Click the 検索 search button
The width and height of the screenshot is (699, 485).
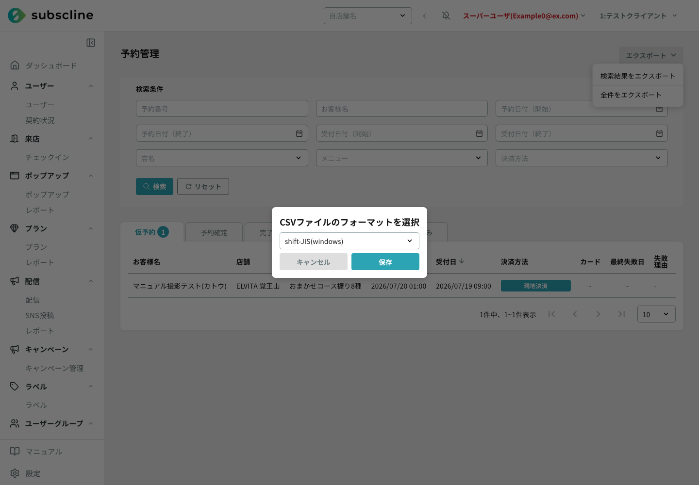point(154,186)
